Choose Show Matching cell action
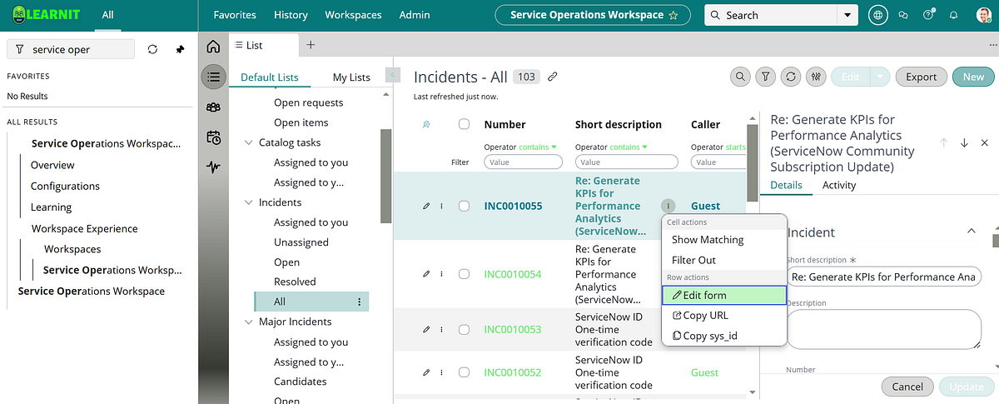Viewport: 999px width, 404px height. click(708, 239)
